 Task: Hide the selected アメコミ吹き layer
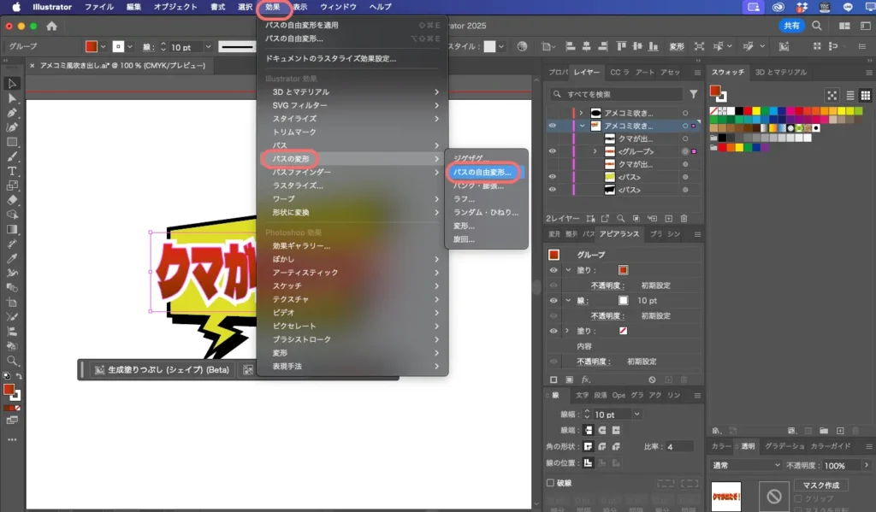click(x=552, y=126)
